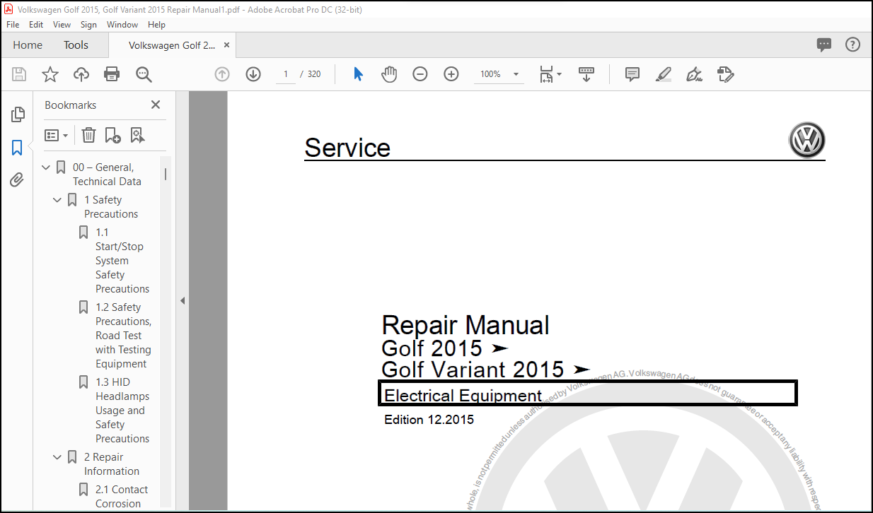Add a sticky note comment
873x513 pixels.
632,74
